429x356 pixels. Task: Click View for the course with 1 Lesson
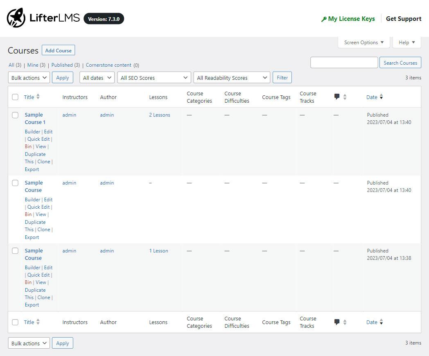[41, 282]
